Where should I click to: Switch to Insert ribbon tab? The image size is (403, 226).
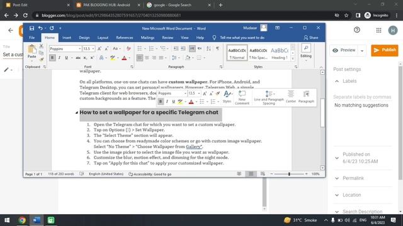point(67,38)
